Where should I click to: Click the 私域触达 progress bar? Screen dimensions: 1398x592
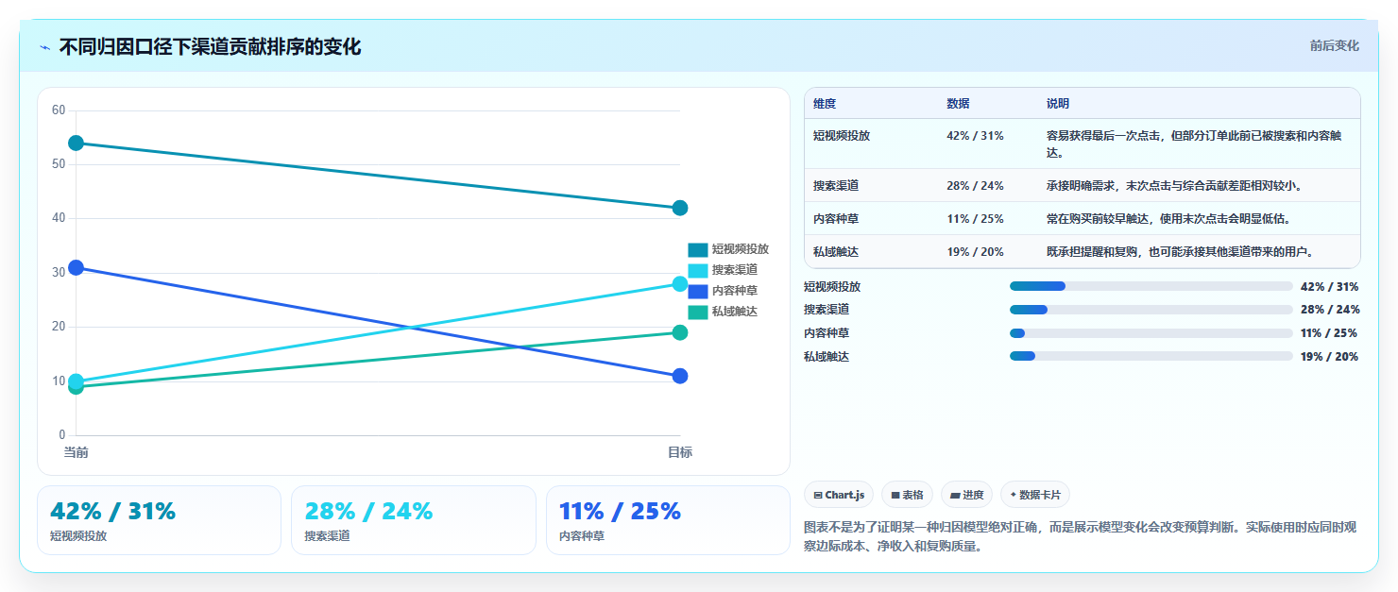pyautogui.click(x=1151, y=356)
